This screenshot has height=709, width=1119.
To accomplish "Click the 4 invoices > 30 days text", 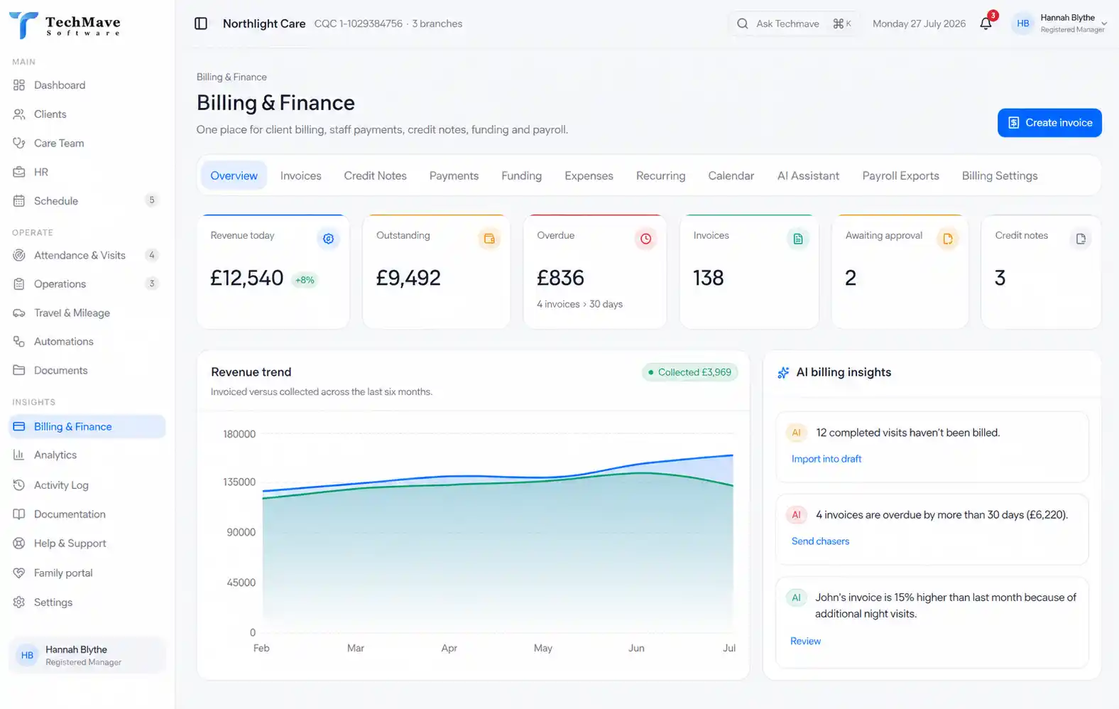I will [579, 304].
